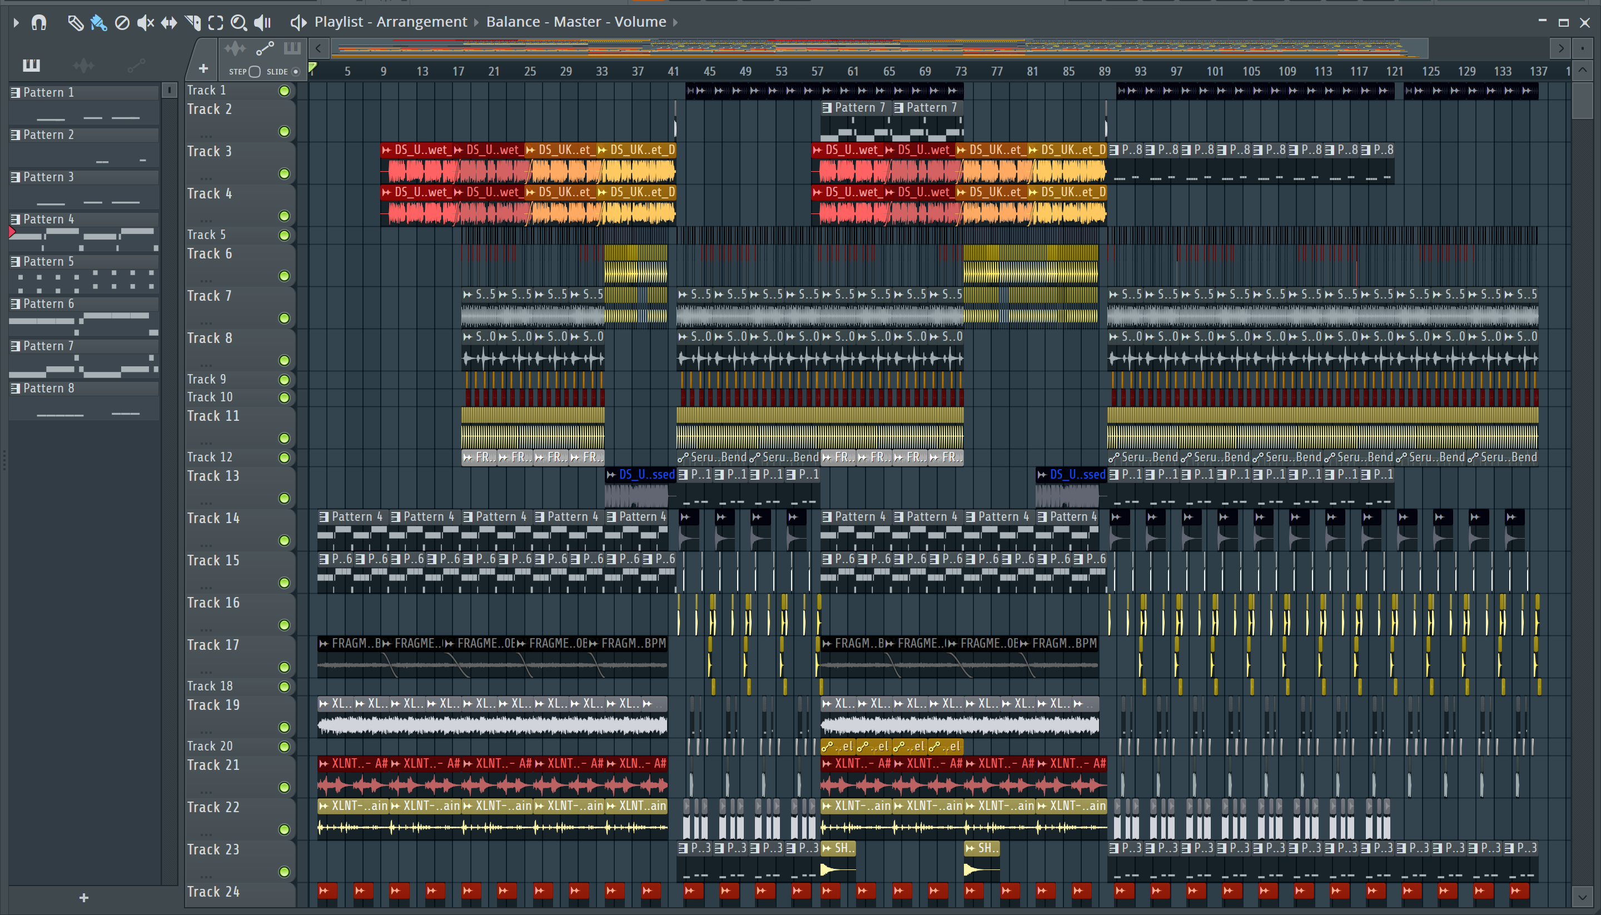1601x915 pixels.
Task: Expand arrow after Balance - Master - Volume
Action: [x=675, y=23]
